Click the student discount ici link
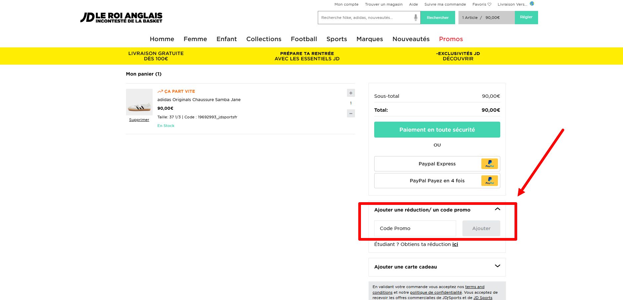 tap(455, 244)
